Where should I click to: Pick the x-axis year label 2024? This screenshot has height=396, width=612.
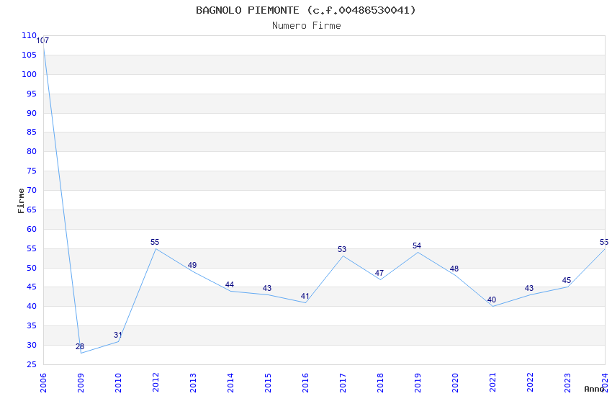605,383
